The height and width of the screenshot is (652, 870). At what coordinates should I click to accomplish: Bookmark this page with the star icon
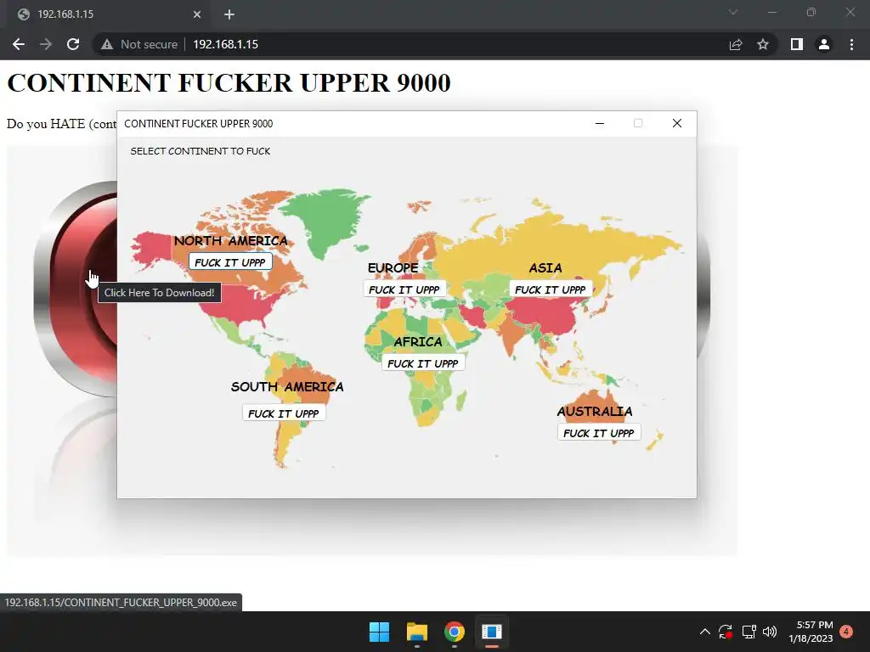pos(763,44)
